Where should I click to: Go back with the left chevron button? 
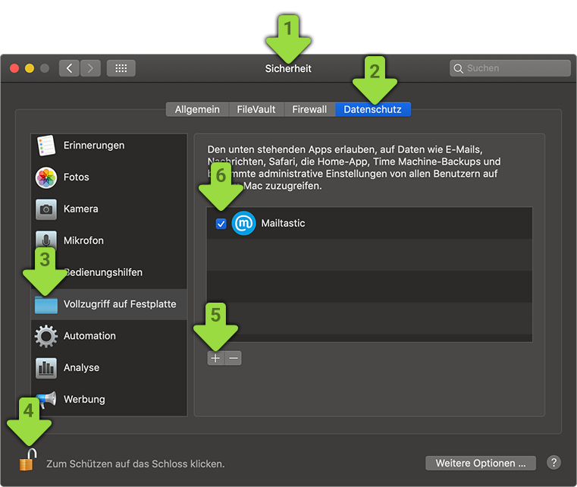pos(69,68)
